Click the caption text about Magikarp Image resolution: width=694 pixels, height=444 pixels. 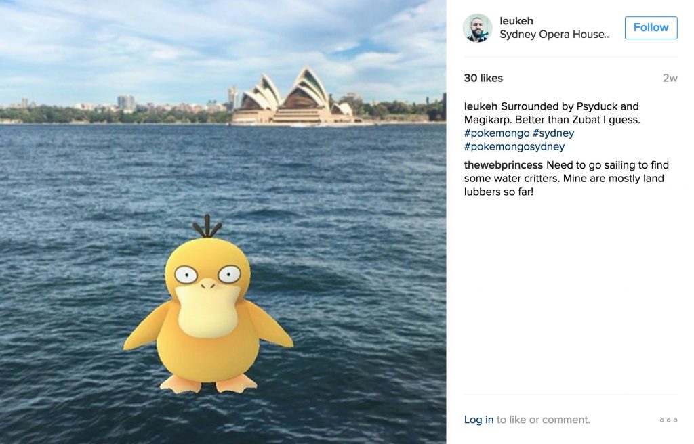[x=552, y=113]
